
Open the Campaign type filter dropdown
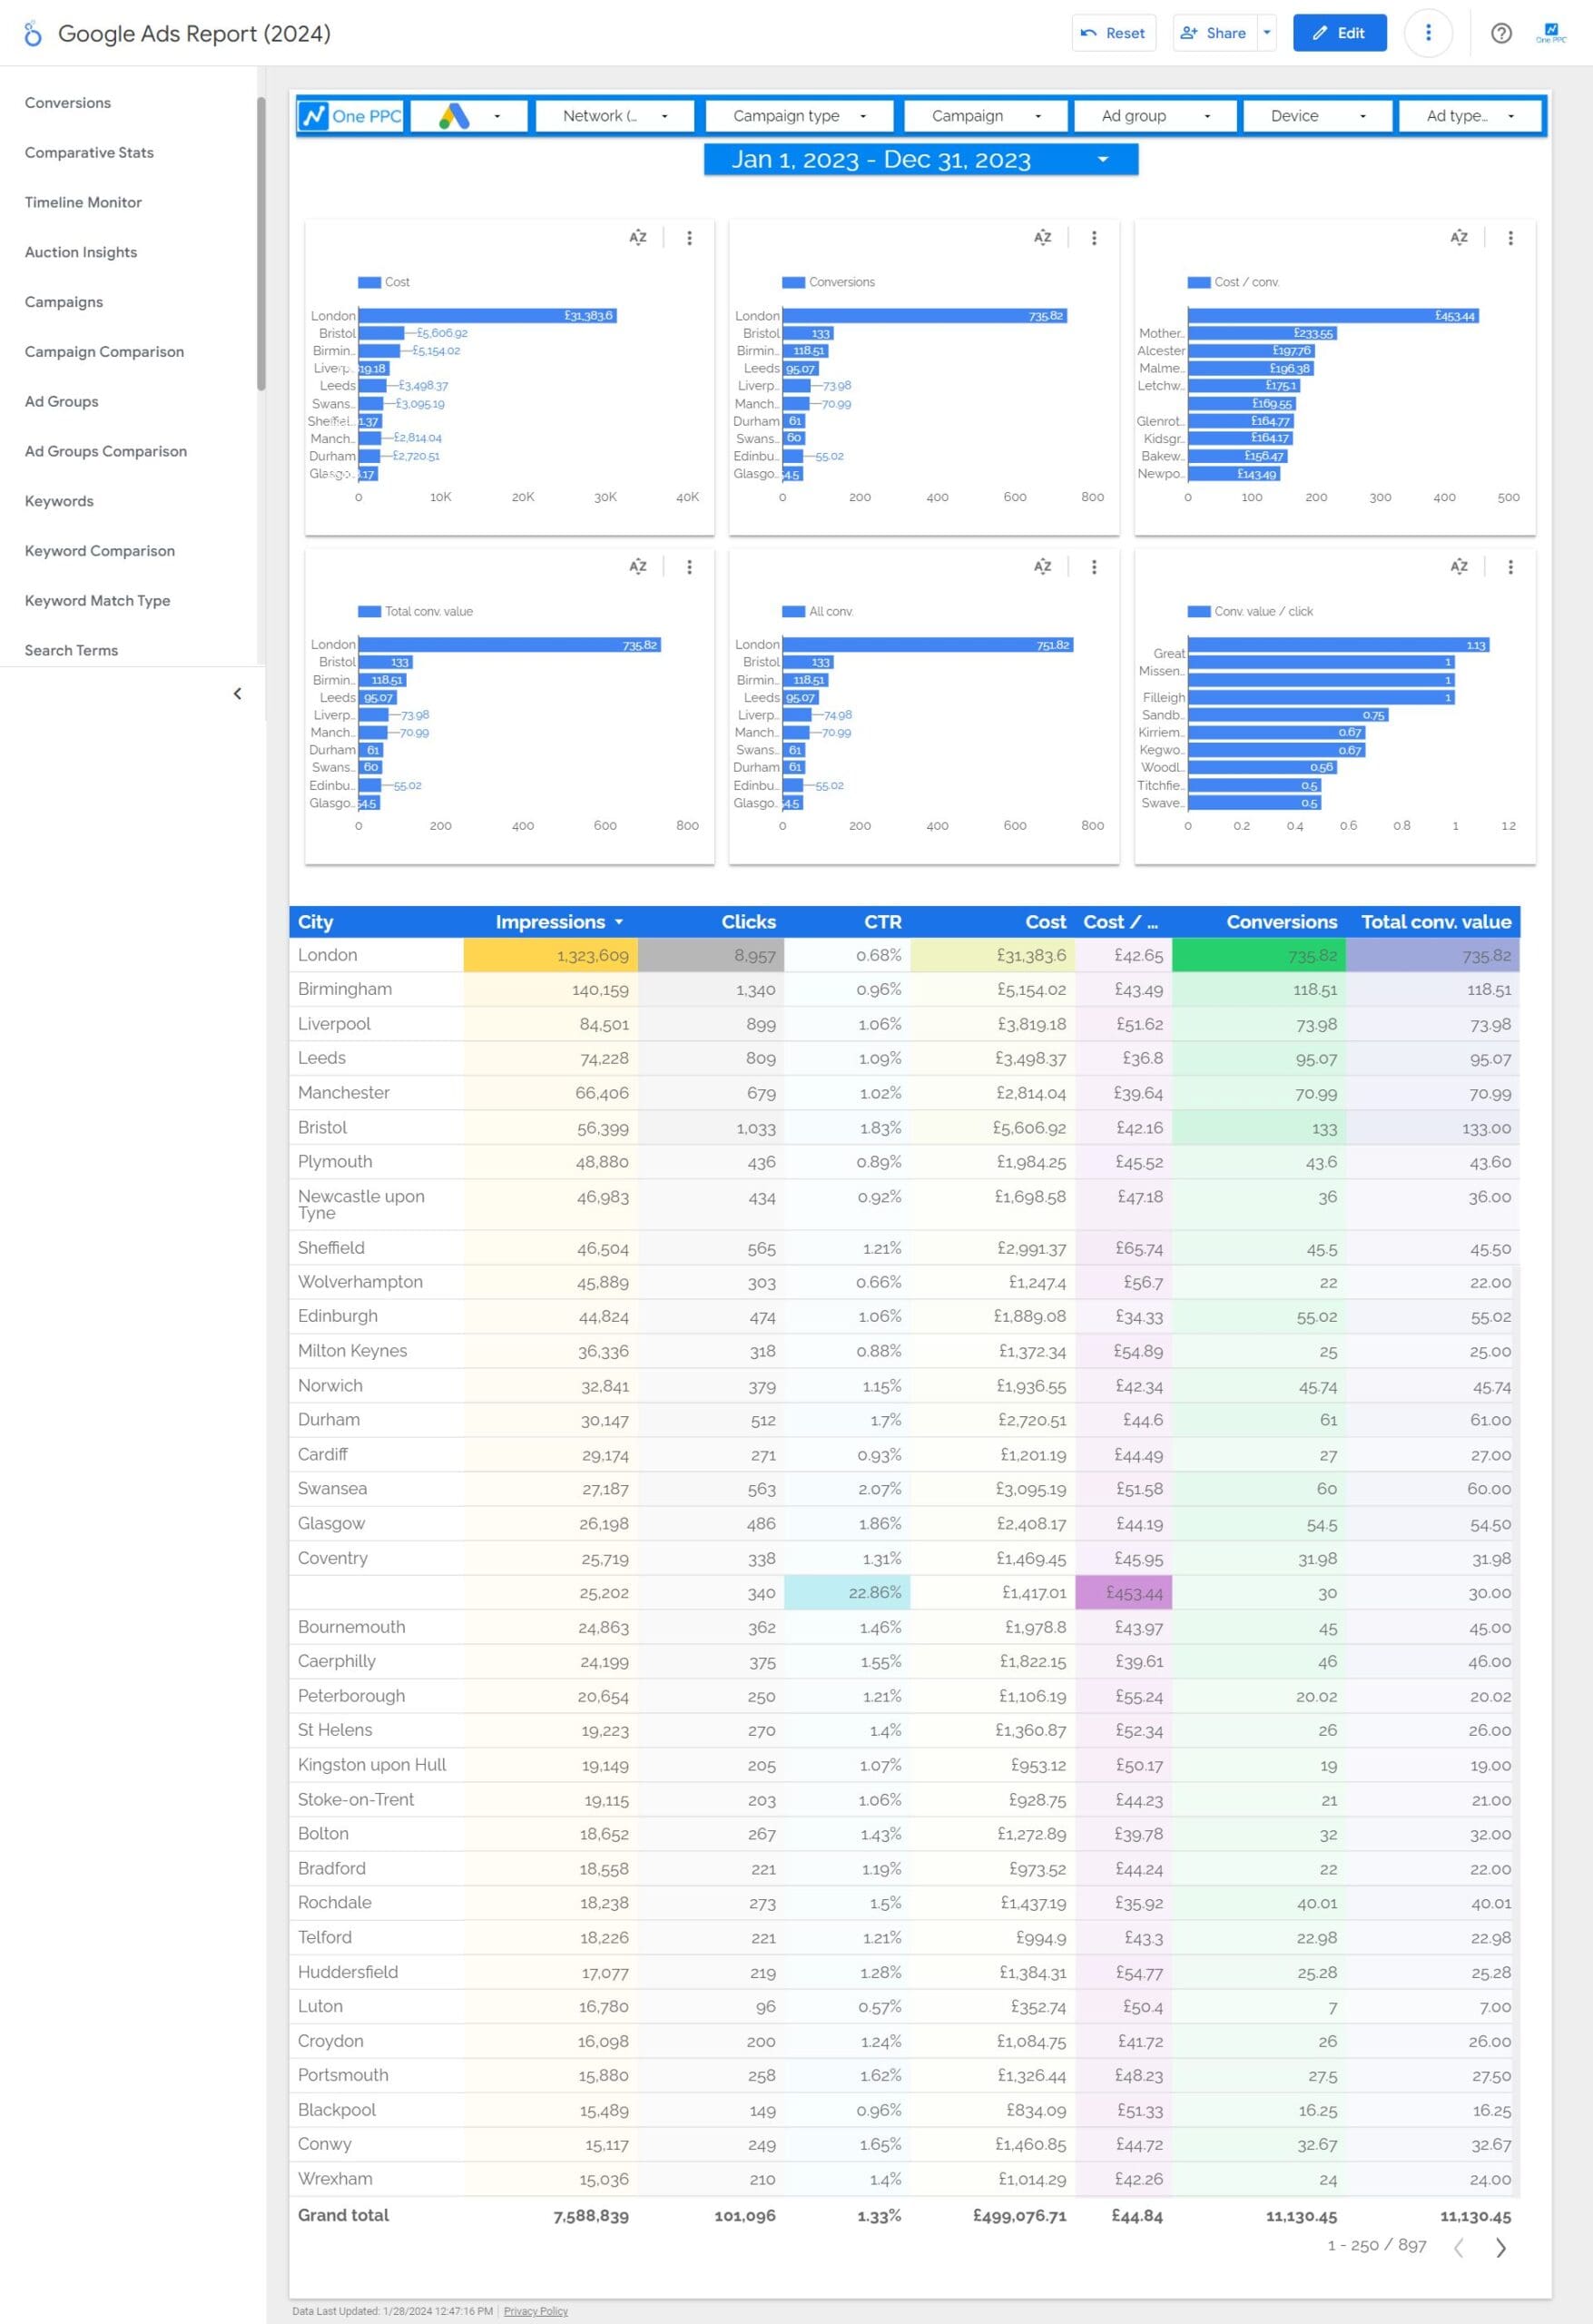click(800, 116)
